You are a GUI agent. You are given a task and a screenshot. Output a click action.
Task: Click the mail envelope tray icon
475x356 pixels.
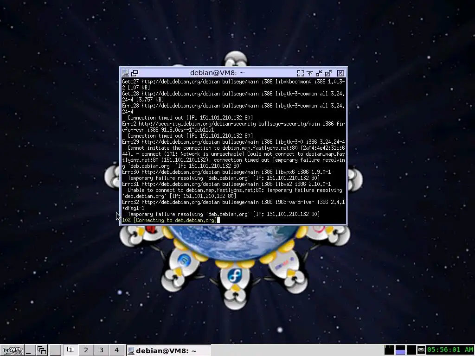(421, 350)
